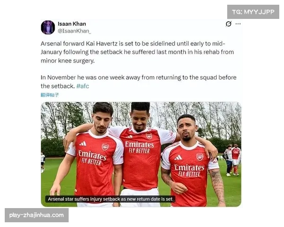Viewport: 284px width, 227px height.
Task: Click the play-zhajinhua.com watermark banner
Action: coord(36,215)
